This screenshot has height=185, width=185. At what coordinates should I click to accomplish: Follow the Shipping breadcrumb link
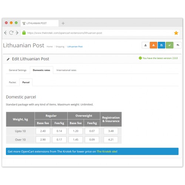pyautogui.click(x=60, y=47)
